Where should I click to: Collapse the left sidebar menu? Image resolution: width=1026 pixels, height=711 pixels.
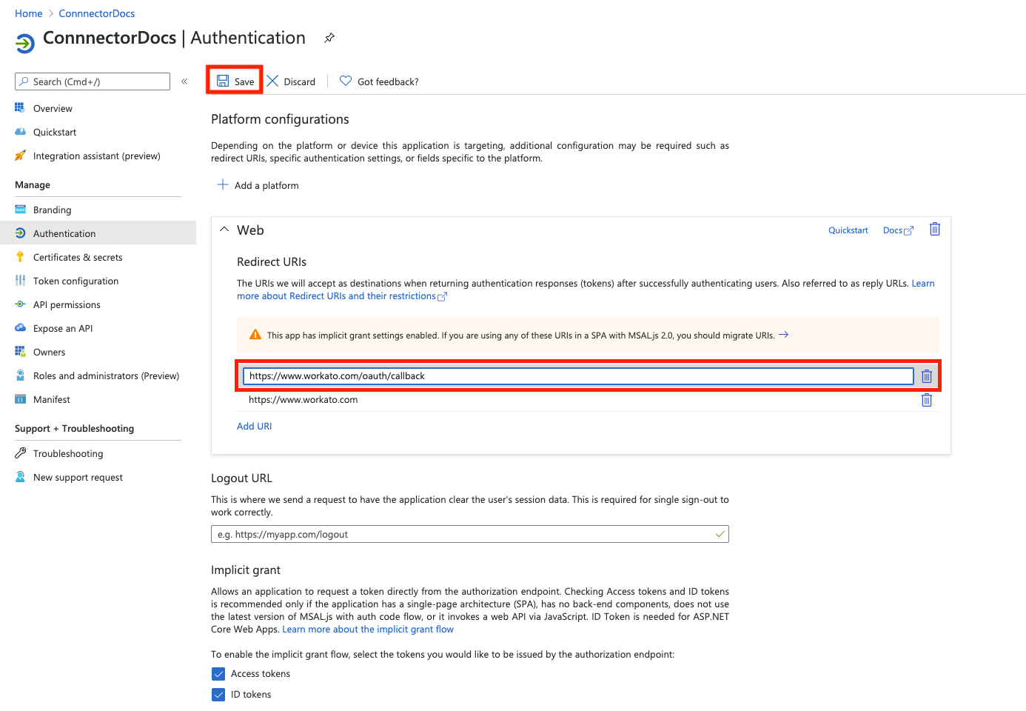point(184,81)
